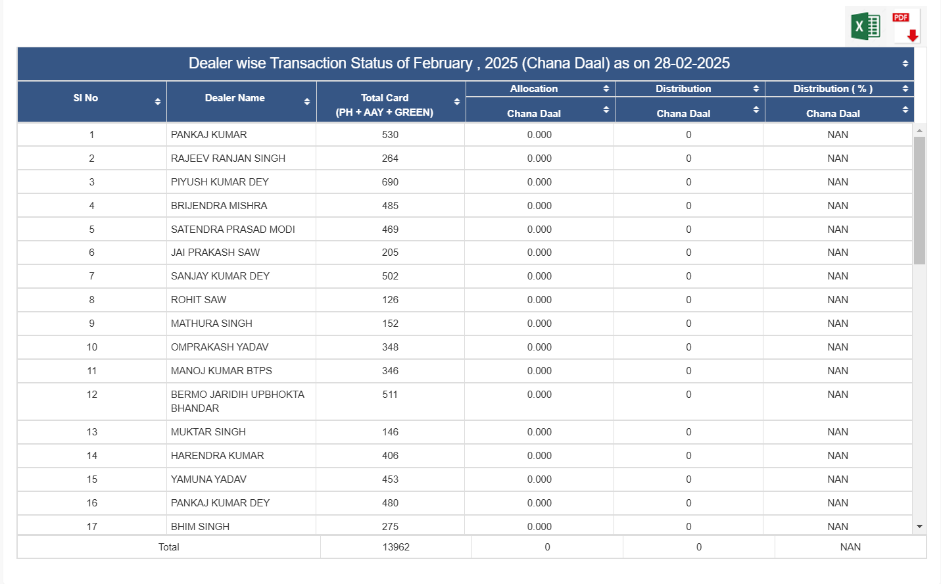Sort icon on Distribution ( % ) header
Screen dimensions: 941x584
coord(905,88)
